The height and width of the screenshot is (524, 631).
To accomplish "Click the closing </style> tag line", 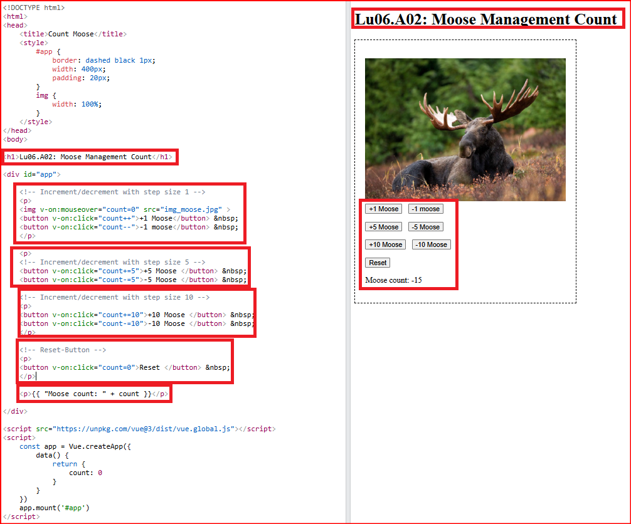I will [36, 122].
